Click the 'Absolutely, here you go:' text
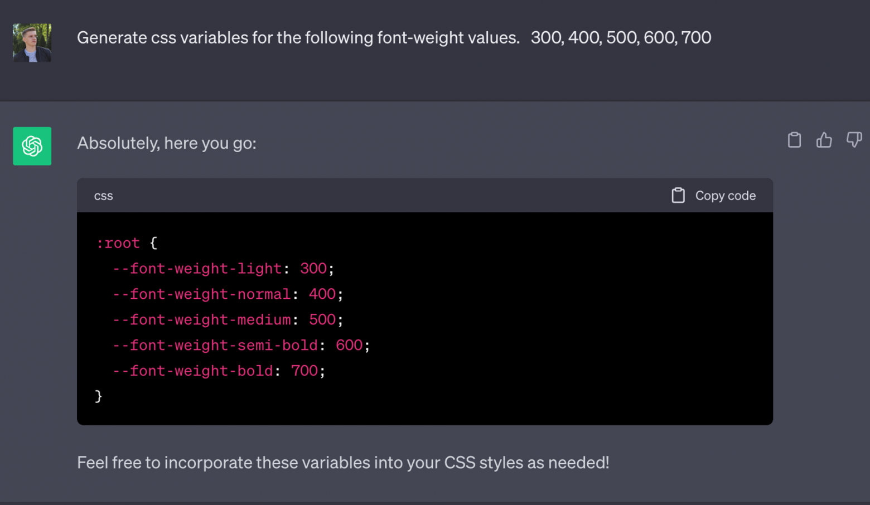Image resolution: width=870 pixels, height=505 pixels. coord(167,143)
